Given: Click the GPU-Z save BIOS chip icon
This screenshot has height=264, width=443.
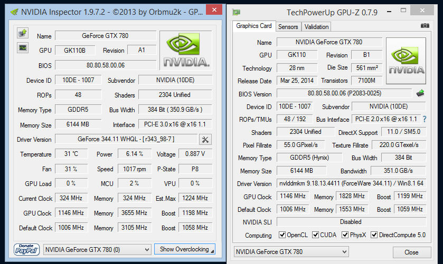Looking at the screenshot, I should pos(420,93).
